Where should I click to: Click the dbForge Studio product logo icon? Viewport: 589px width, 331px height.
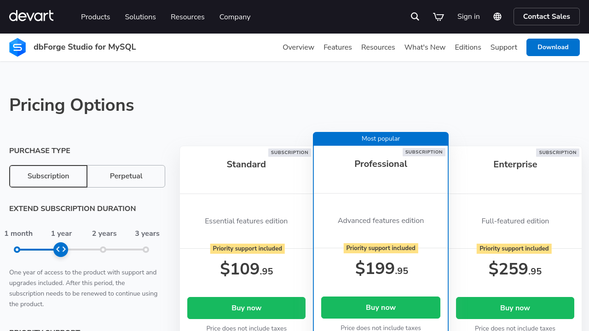[x=17, y=47]
